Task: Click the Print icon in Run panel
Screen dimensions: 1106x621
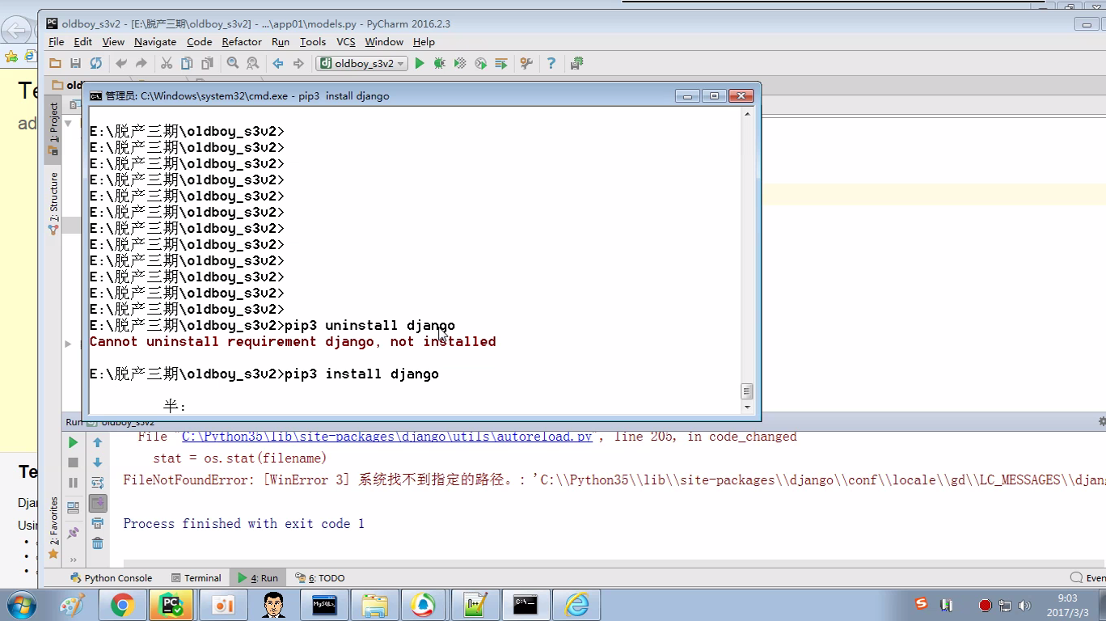Action: pos(98,523)
